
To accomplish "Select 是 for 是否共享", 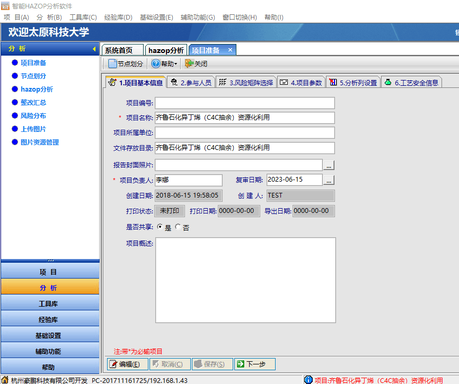I will 160,227.
